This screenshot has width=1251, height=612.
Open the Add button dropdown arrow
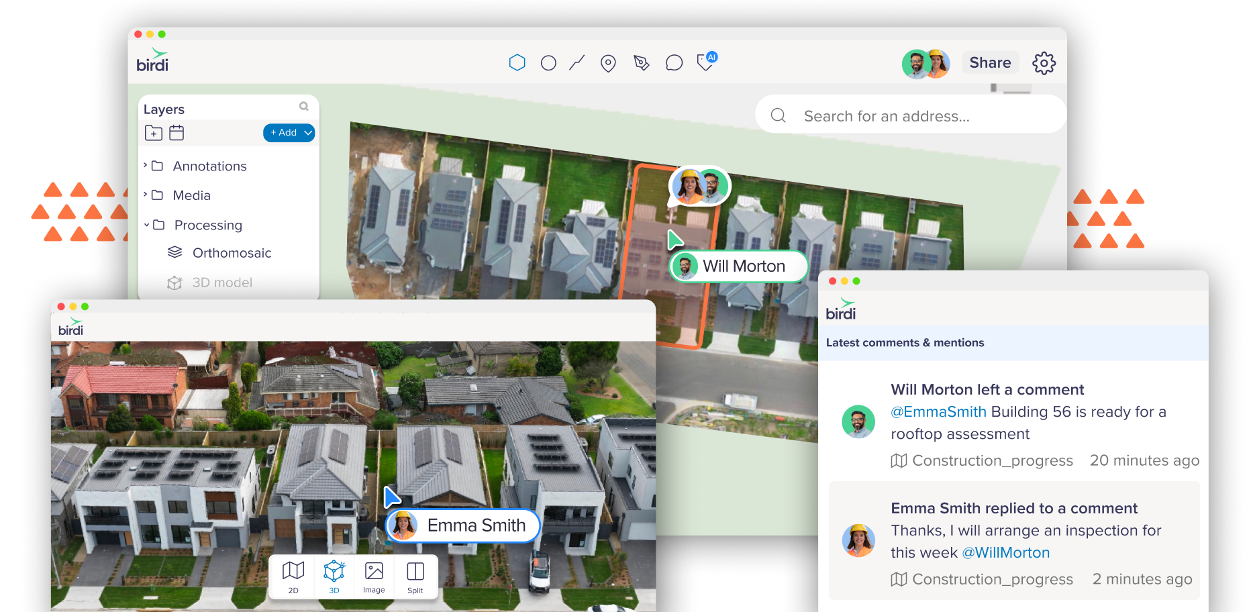(308, 133)
